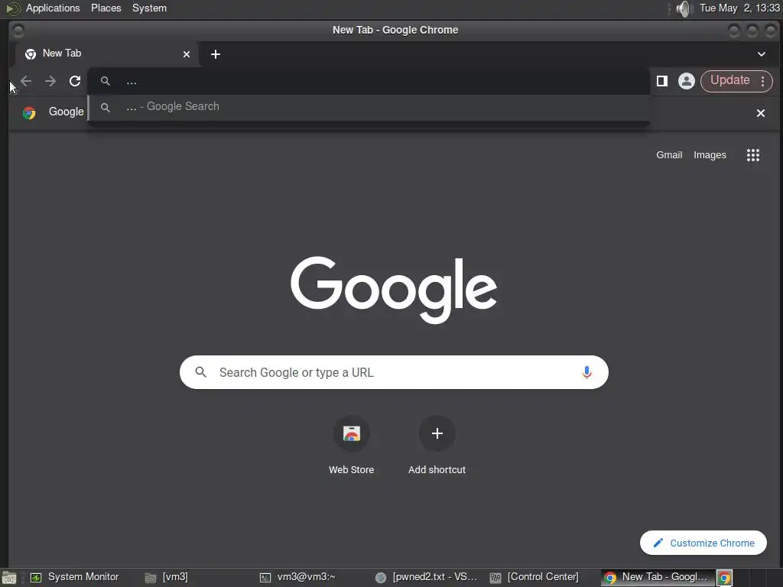Click the Chrome icon at taskbar's right end

[724, 578]
